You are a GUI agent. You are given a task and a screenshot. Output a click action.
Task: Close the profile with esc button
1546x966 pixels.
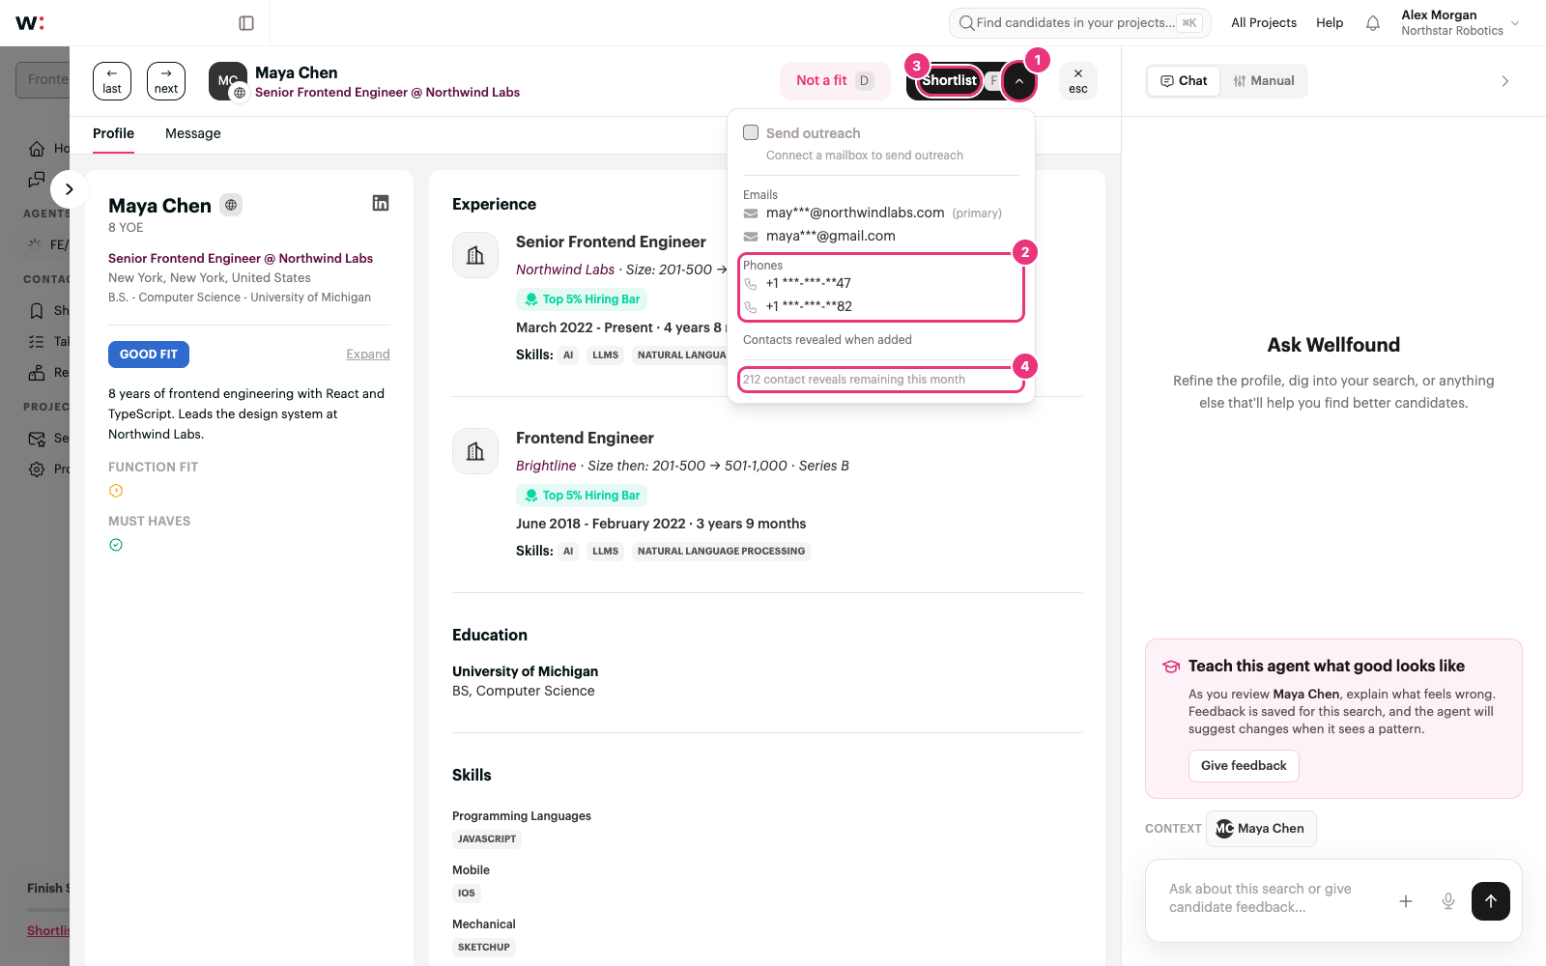tap(1078, 81)
